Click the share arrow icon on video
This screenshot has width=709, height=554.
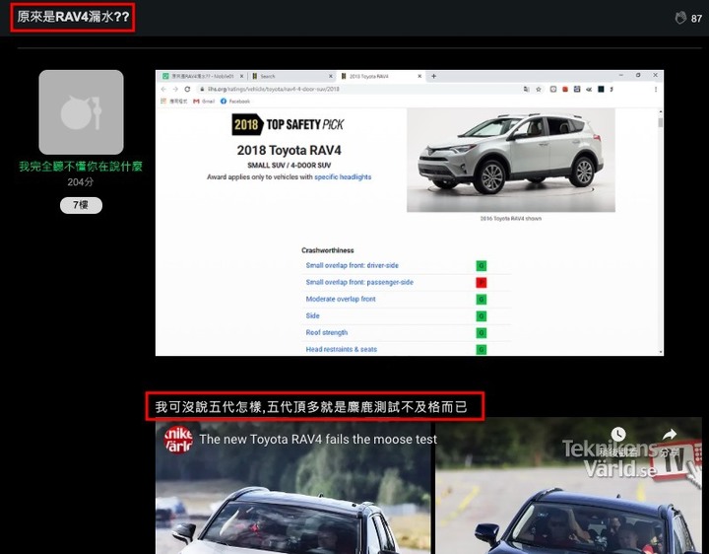click(670, 435)
